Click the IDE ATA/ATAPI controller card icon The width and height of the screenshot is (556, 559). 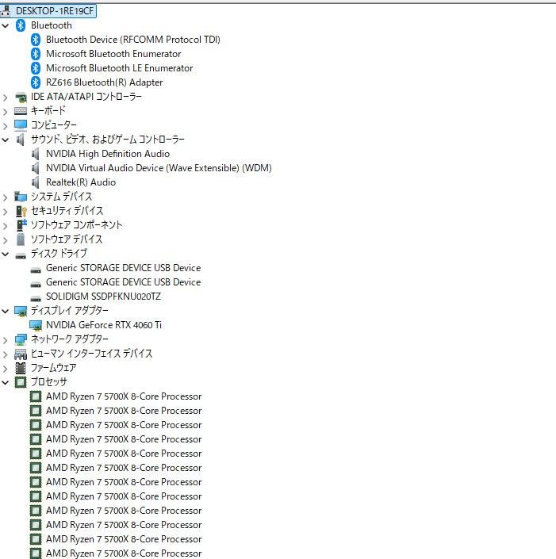point(21,97)
